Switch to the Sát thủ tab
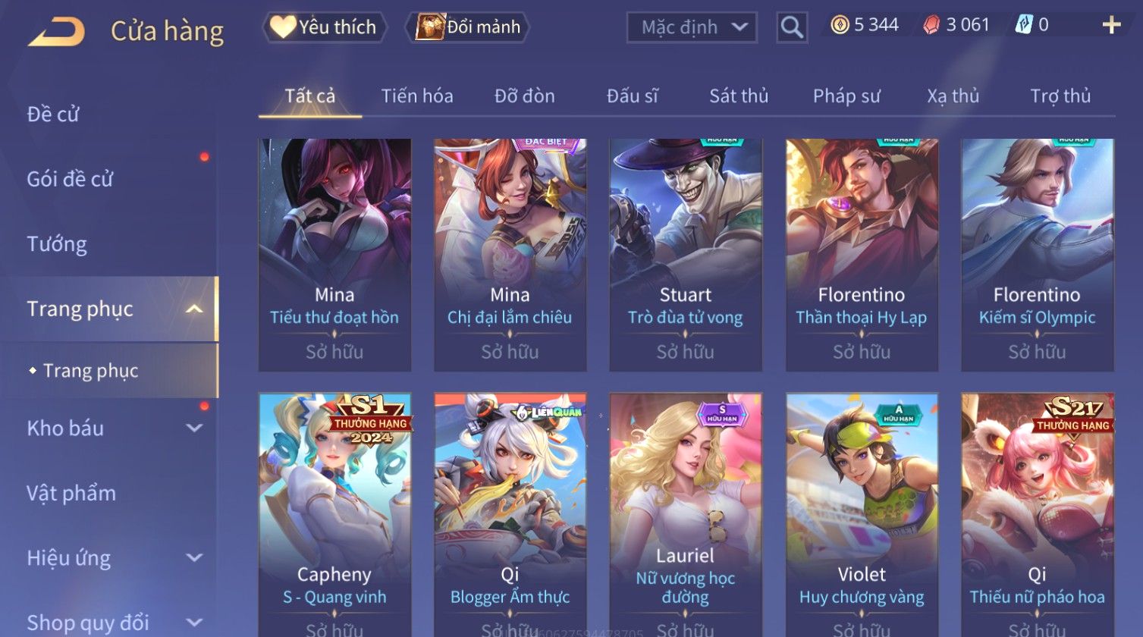 [739, 96]
